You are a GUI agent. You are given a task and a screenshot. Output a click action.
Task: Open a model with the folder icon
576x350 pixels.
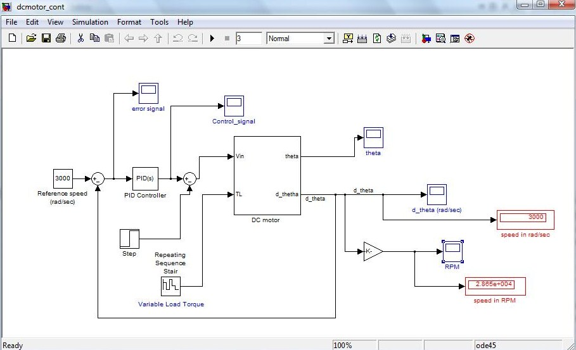[31, 39]
